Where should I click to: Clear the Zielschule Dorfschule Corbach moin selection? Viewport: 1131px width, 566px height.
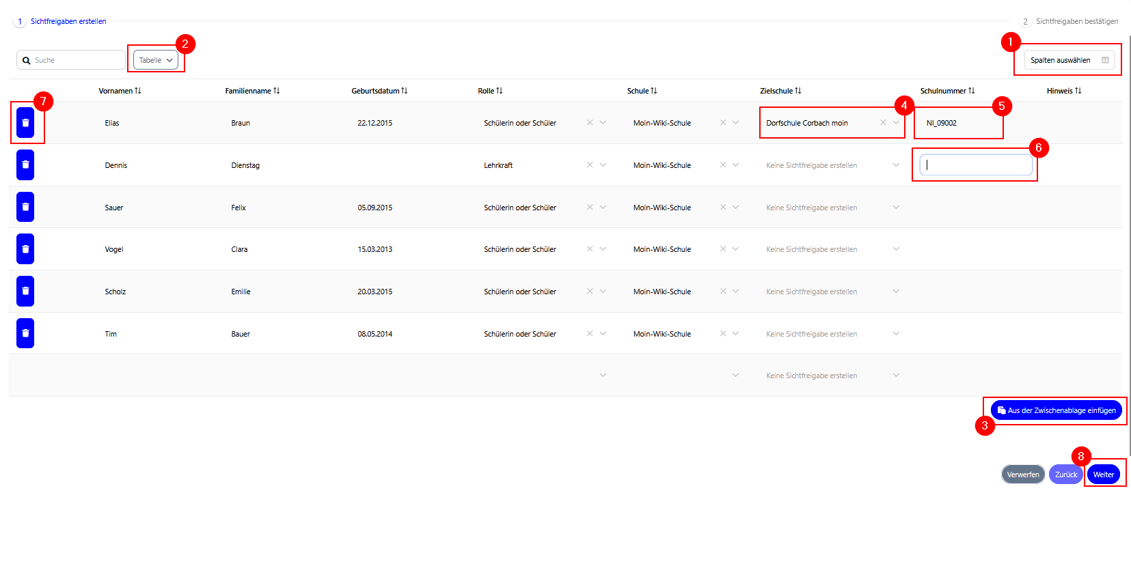pos(883,123)
